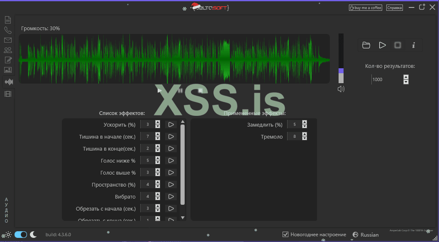Viewport: 439px width, 242px height.
Task: Toggle the light/dark theme switch
Action: click(x=21, y=235)
